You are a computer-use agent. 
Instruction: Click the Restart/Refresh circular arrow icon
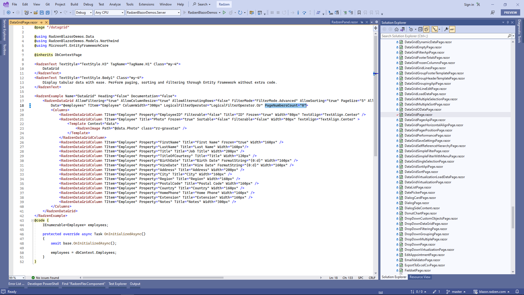click(x=240, y=13)
